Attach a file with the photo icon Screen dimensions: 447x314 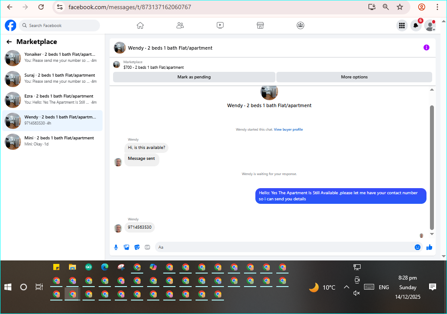coord(127,247)
